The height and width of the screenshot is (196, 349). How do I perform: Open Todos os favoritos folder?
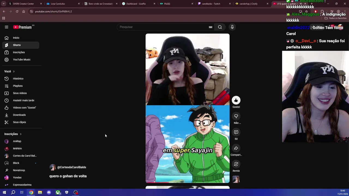(335, 18)
